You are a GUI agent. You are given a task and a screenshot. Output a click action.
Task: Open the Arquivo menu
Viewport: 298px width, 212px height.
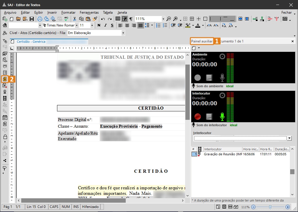point(10,13)
